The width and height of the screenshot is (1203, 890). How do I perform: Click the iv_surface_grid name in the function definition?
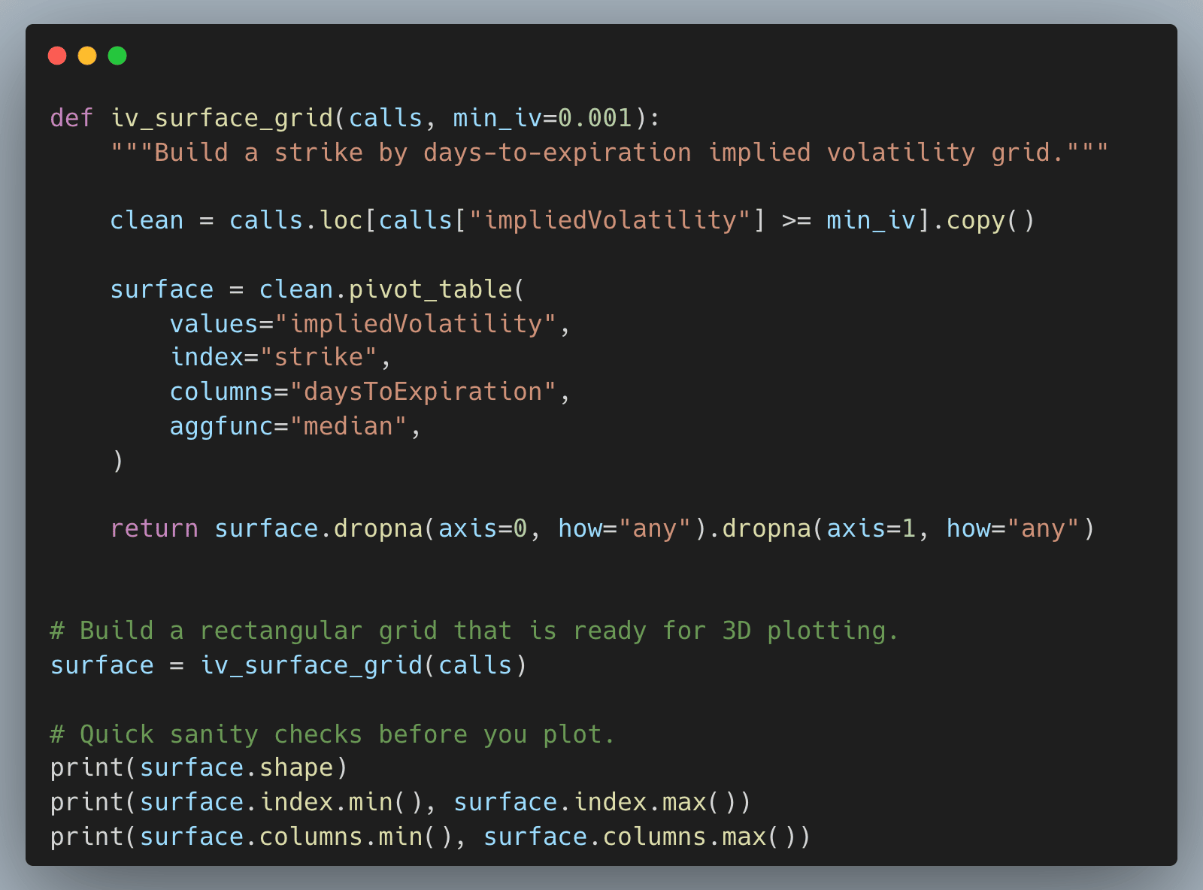coord(221,118)
